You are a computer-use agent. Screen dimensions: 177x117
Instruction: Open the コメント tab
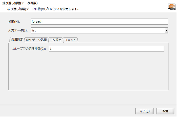[x=70, y=40]
